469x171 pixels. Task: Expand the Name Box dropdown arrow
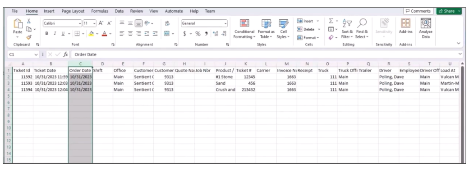tap(36, 54)
